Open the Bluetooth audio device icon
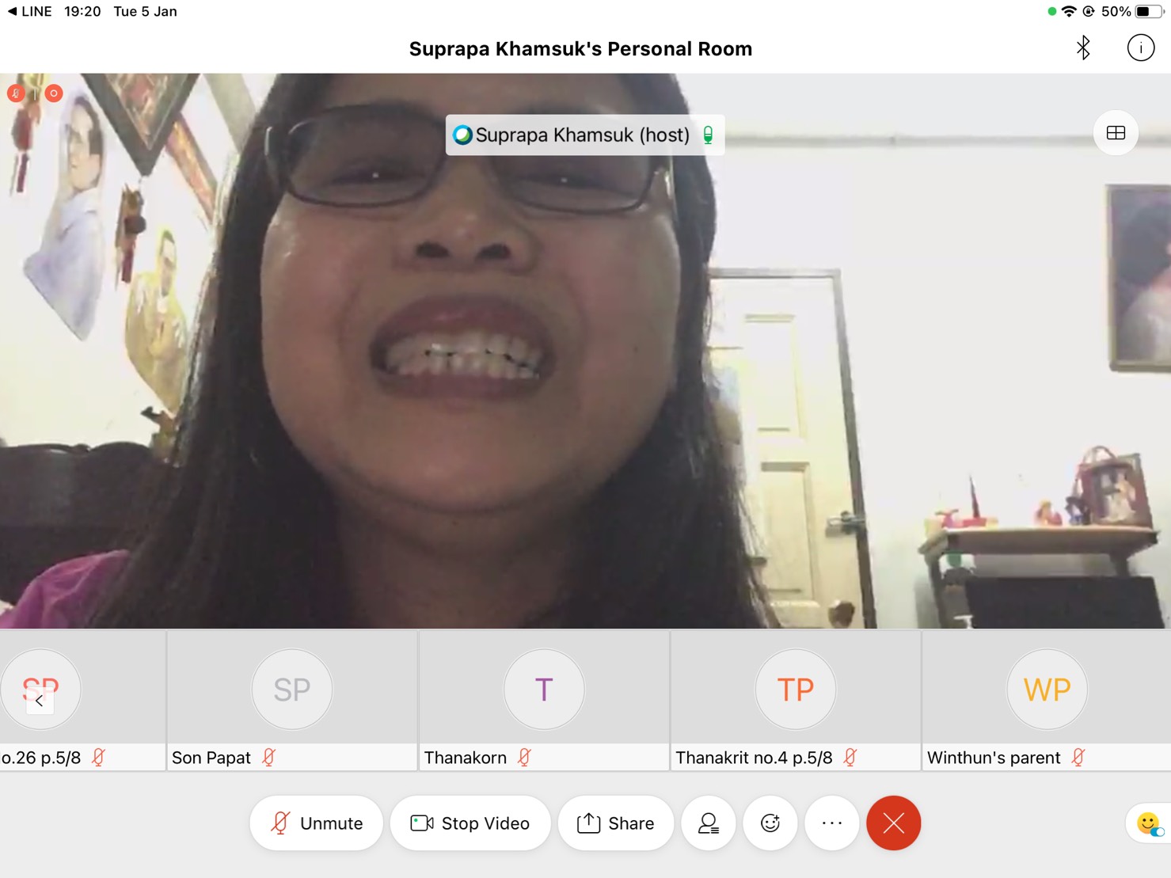This screenshot has height=878, width=1171. coord(1083,48)
